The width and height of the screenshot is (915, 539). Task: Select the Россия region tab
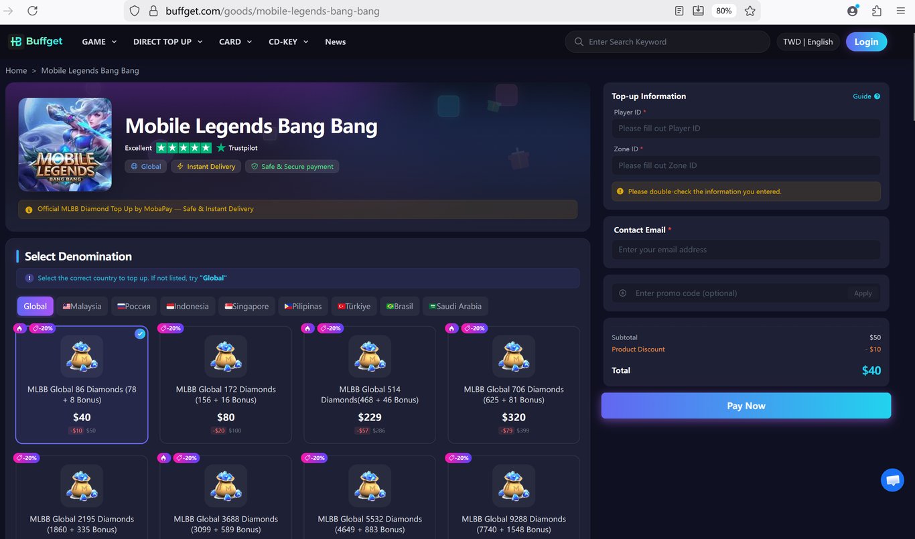(x=134, y=306)
